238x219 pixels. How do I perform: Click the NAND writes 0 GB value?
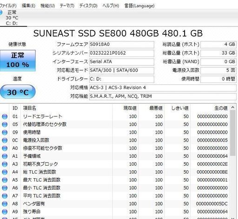click(x=218, y=62)
